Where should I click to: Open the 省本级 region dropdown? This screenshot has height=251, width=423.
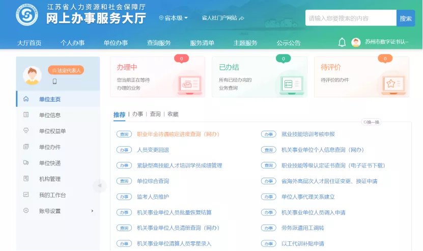[x=174, y=18]
